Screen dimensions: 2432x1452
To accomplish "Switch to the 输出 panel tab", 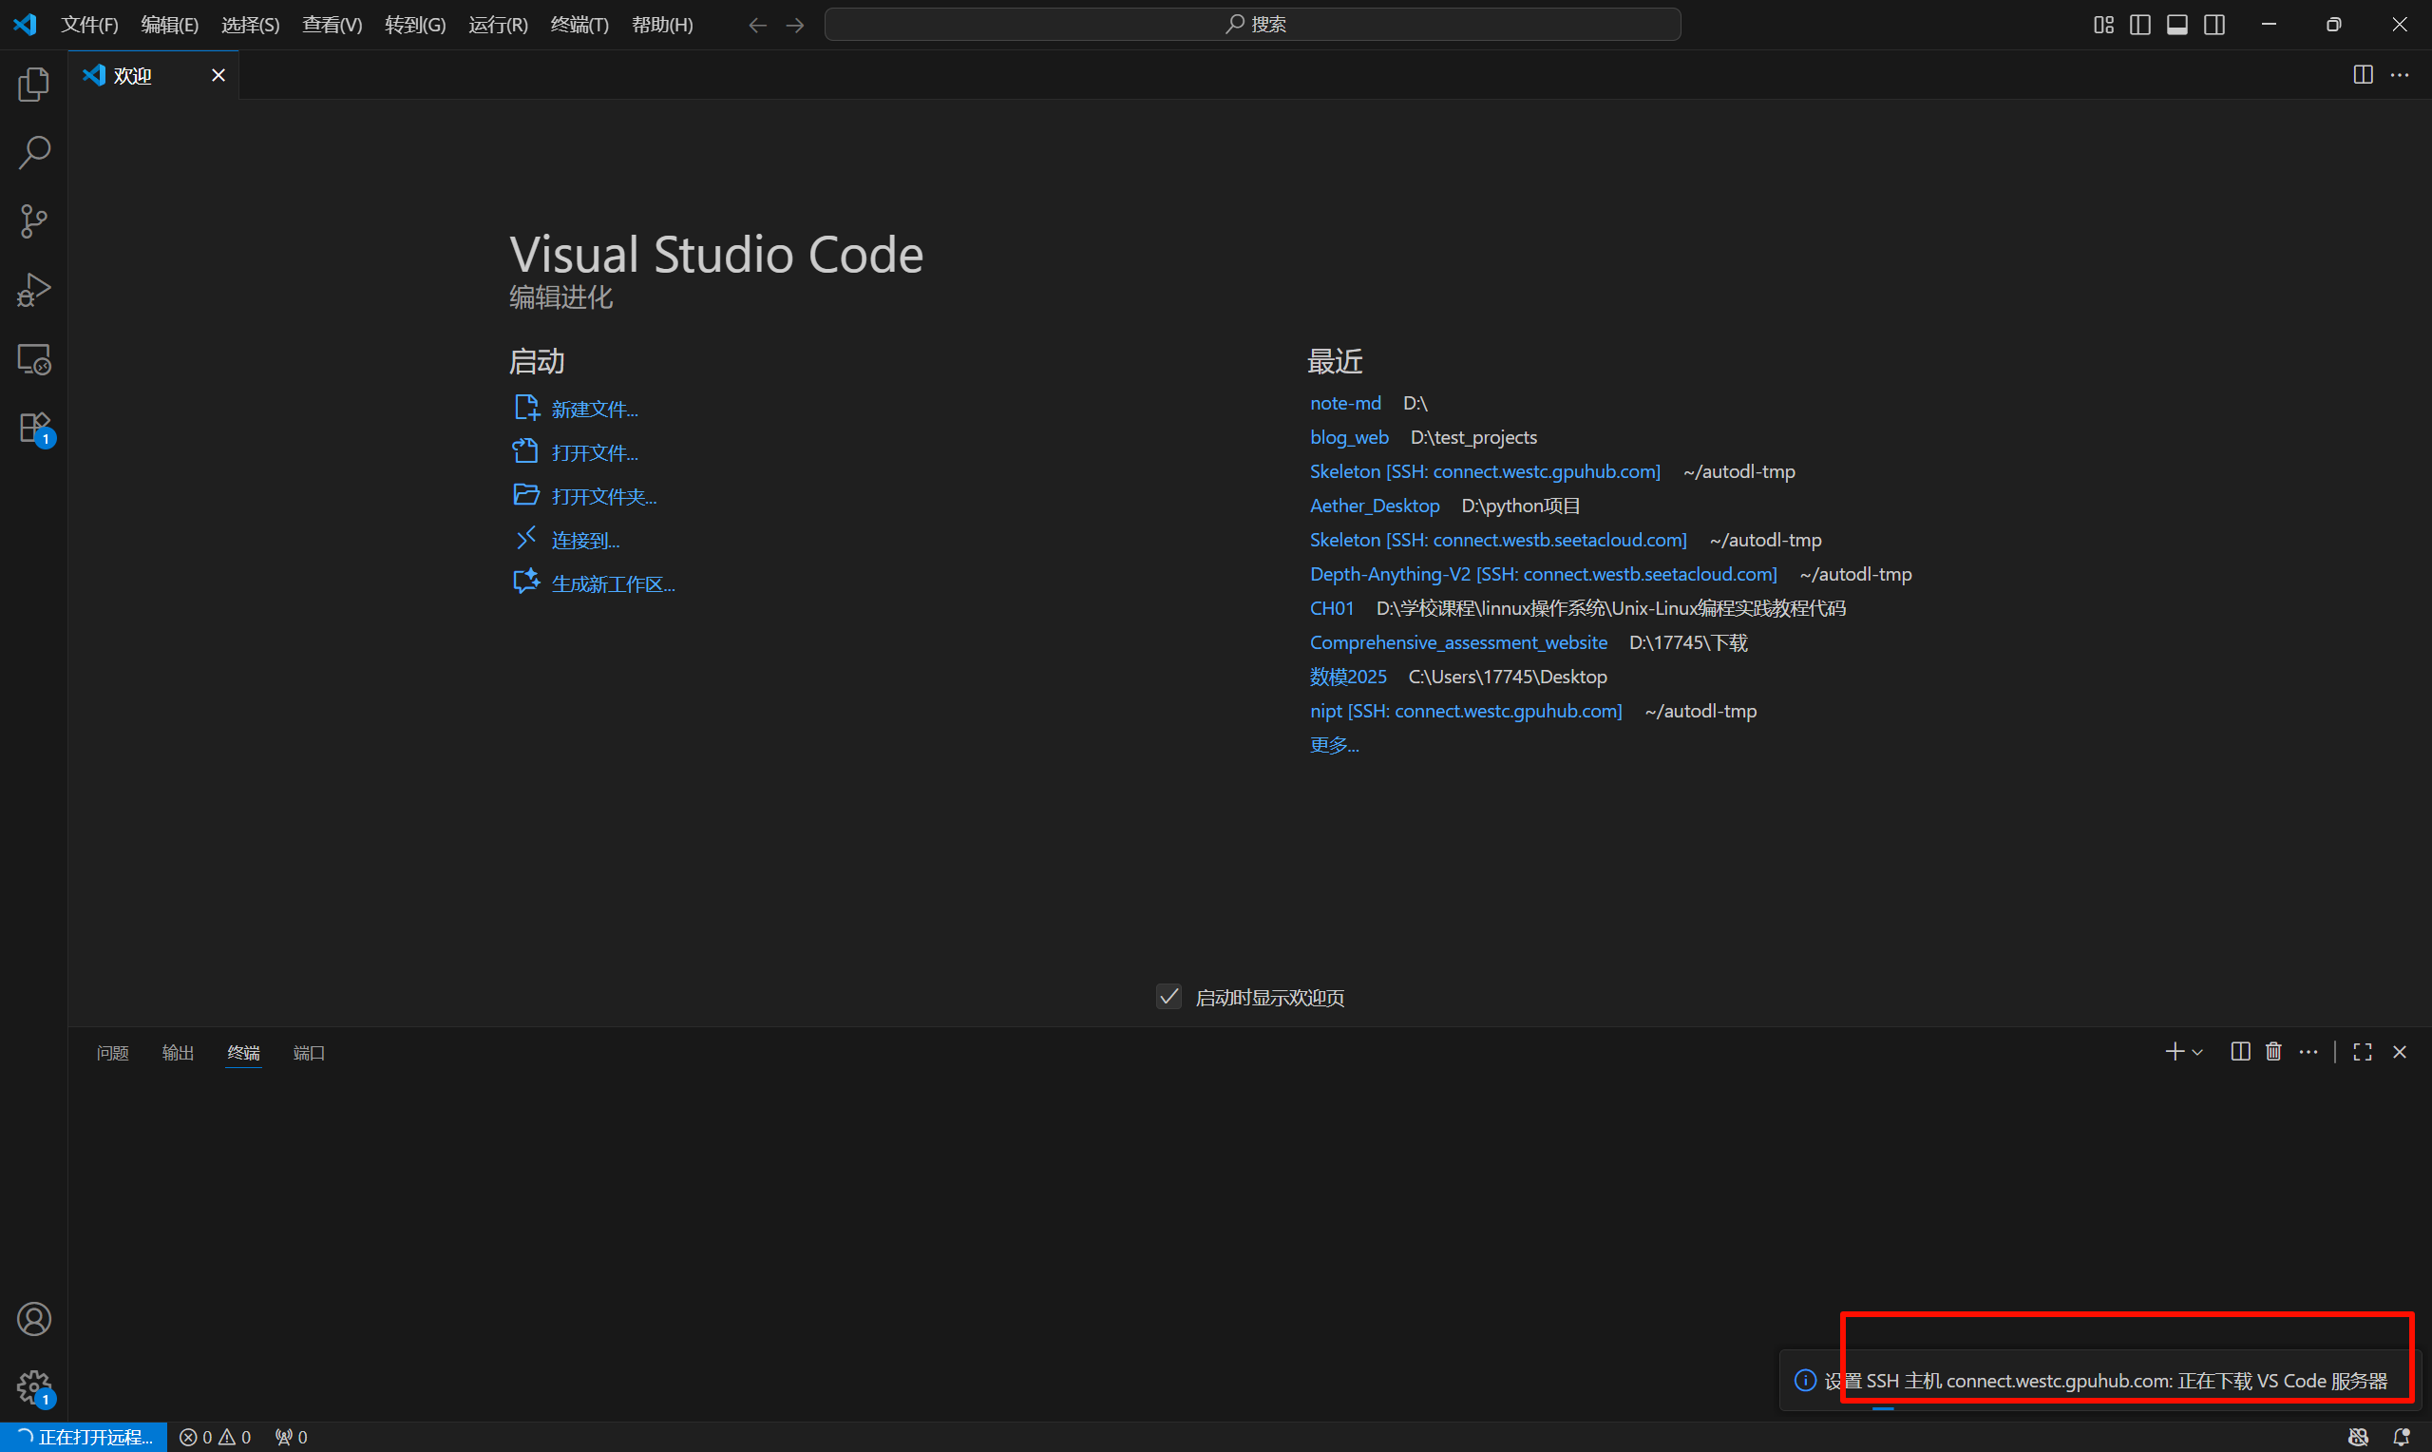I will pos(178,1053).
